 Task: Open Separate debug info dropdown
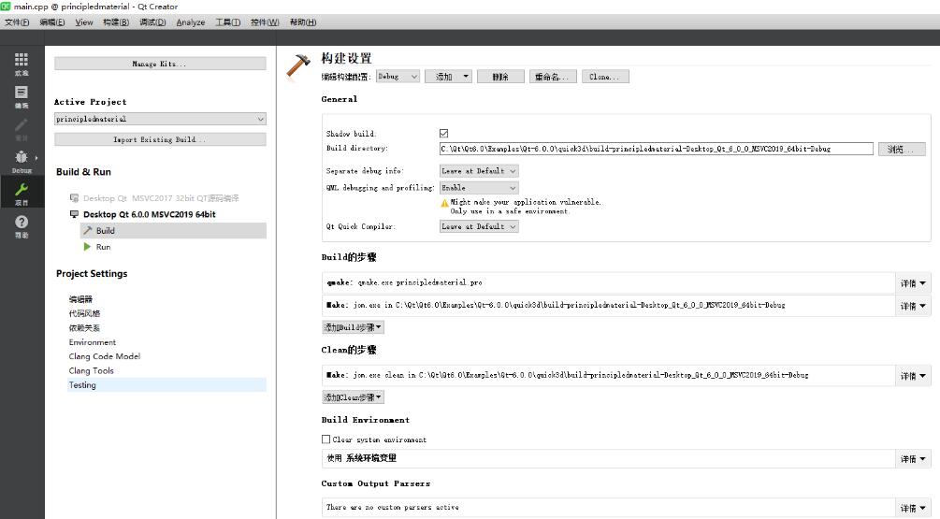click(x=479, y=171)
